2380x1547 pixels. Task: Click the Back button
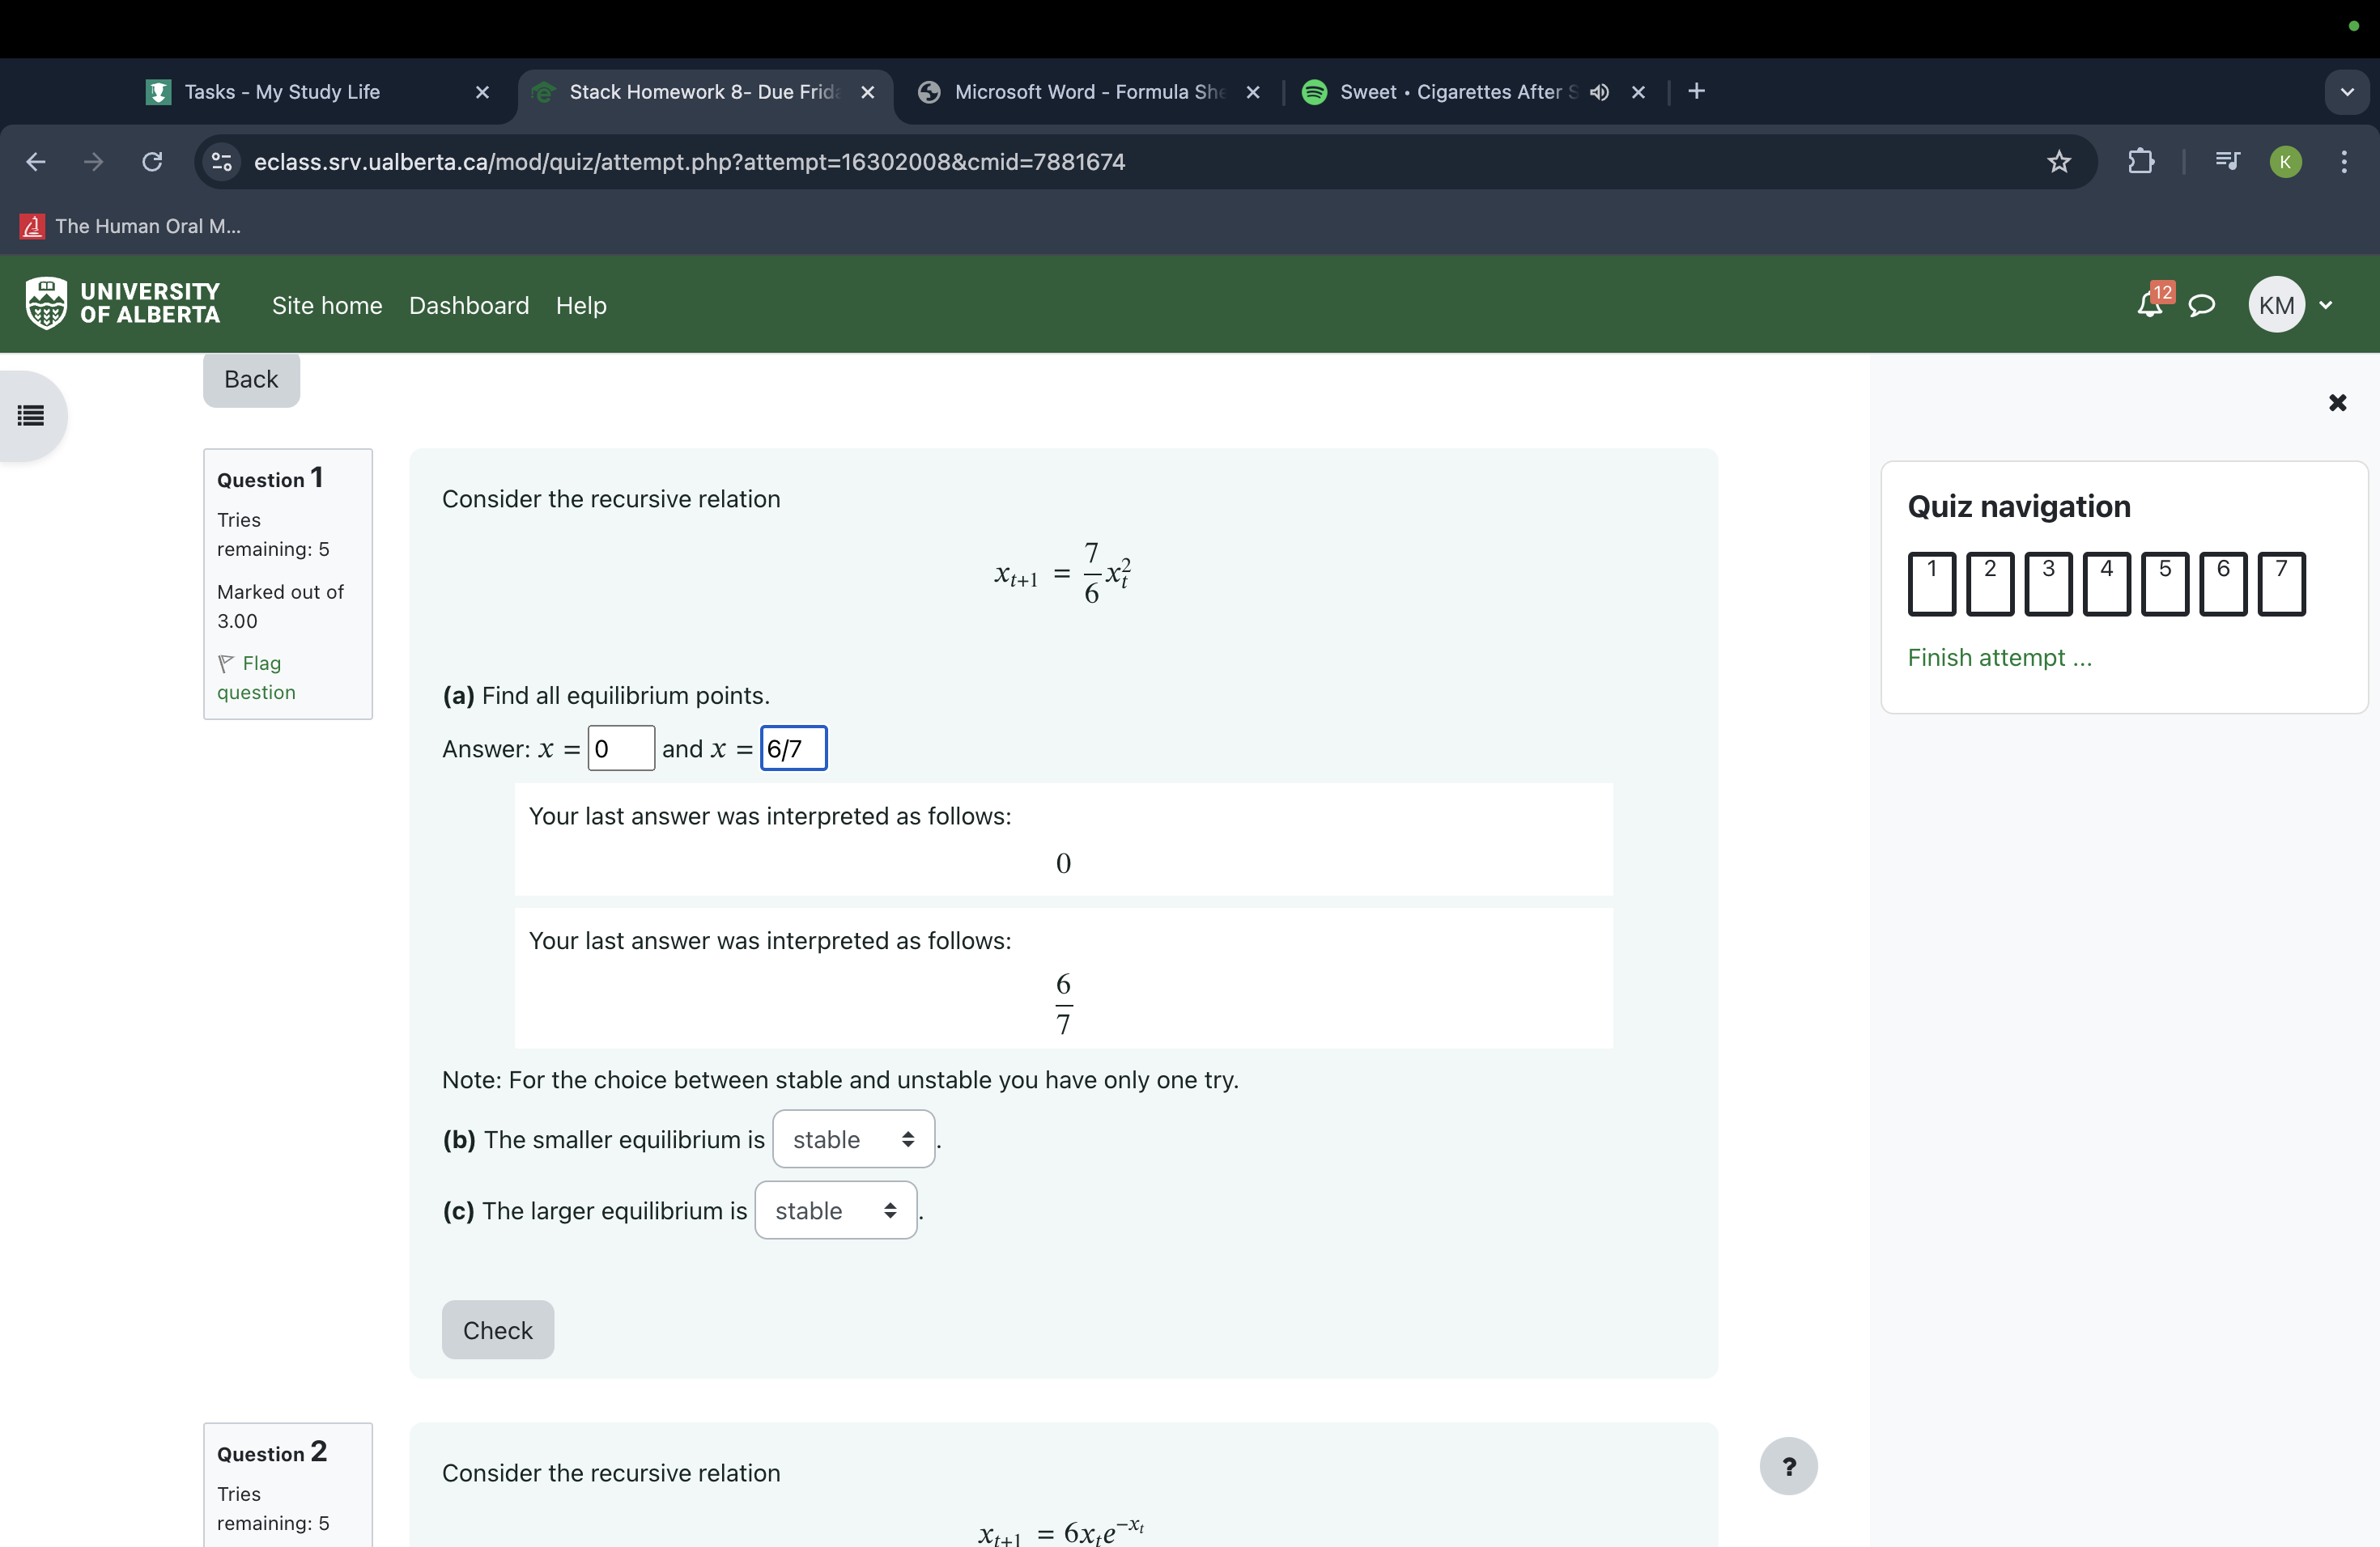pyautogui.click(x=251, y=379)
